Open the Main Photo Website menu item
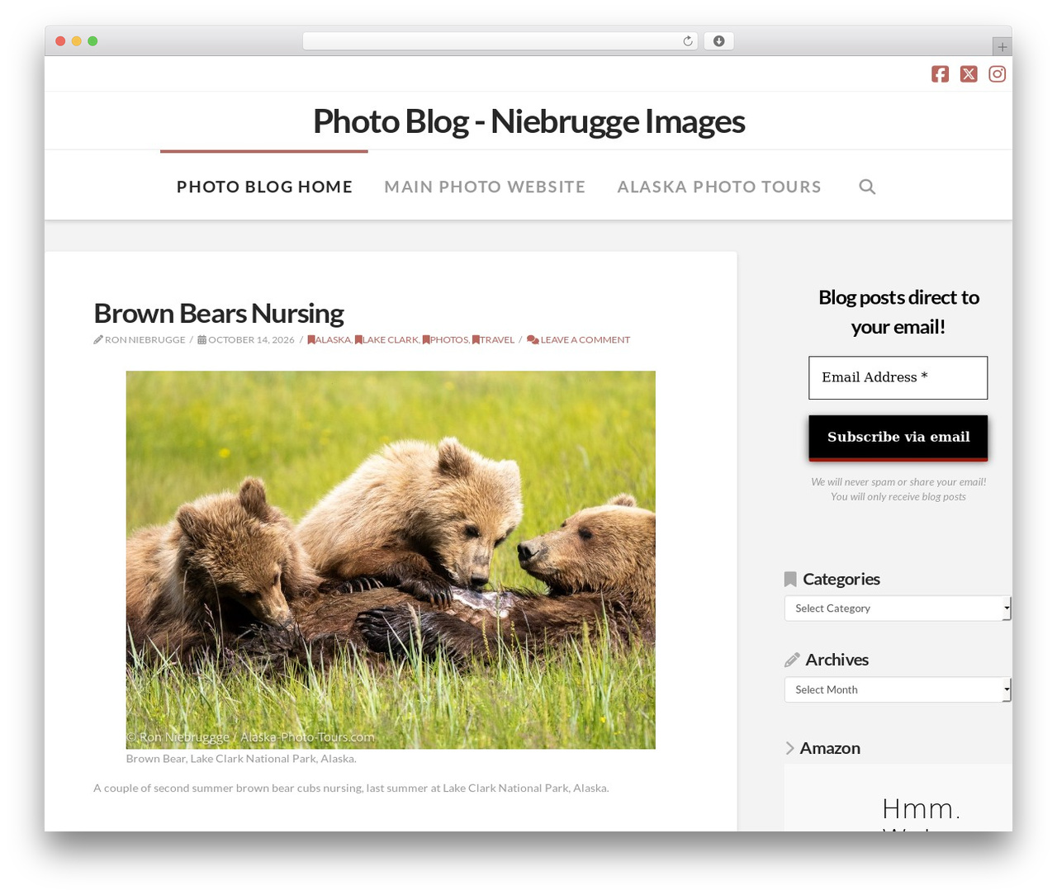 coord(485,187)
